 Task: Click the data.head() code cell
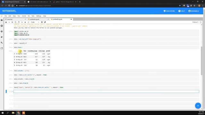[x=106, y=47]
